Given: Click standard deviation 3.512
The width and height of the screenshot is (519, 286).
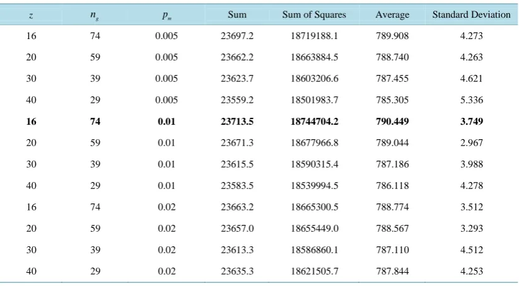Looking at the screenshot, I should click(x=471, y=207).
